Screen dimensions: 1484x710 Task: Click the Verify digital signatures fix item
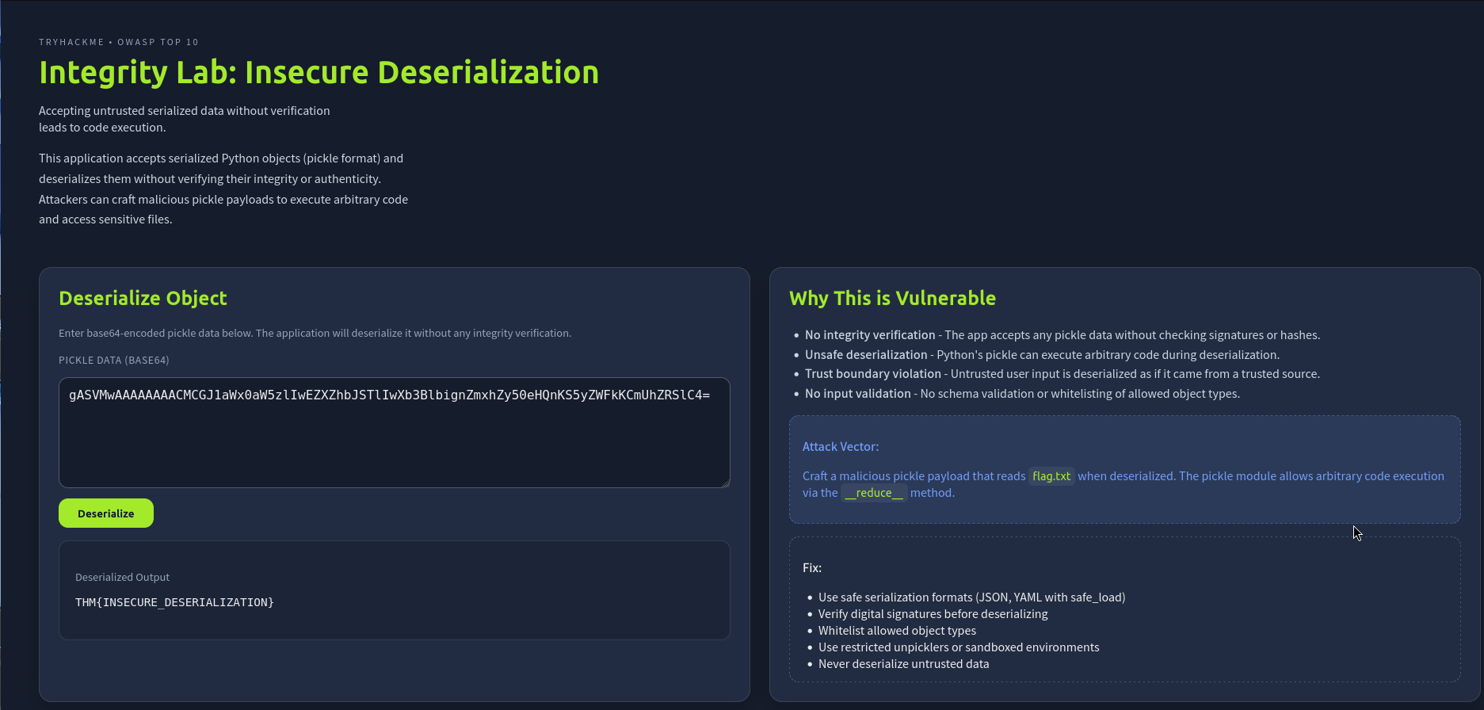point(933,614)
